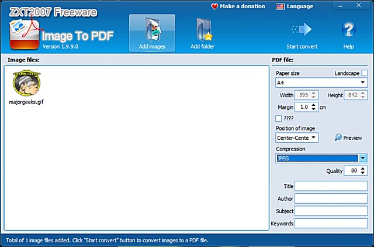The image size is (374, 247).
Task: Click the status bar message text
Action: click(107, 241)
